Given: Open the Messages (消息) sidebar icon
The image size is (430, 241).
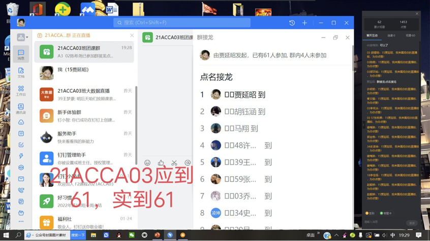Looking at the screenshot, I should click(21, 54).
